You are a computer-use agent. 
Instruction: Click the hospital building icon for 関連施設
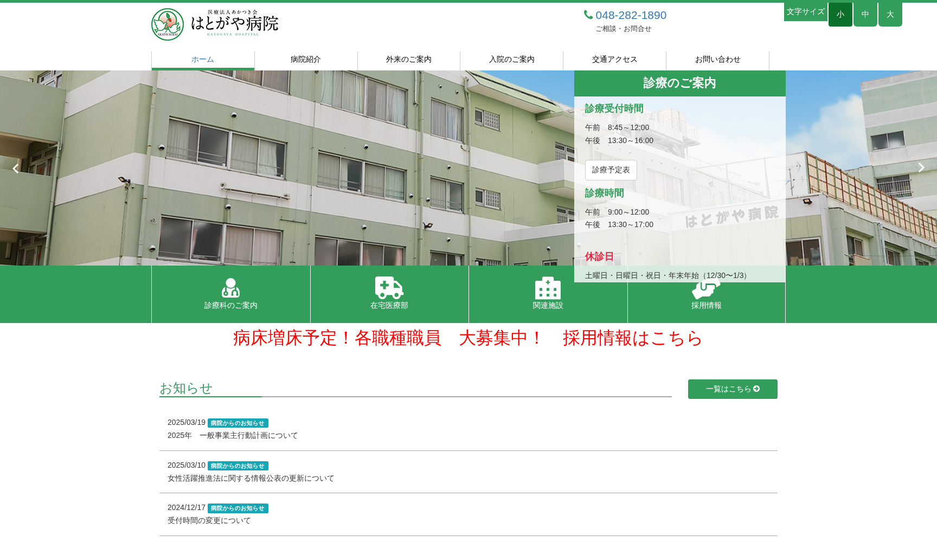coord(548,289)
